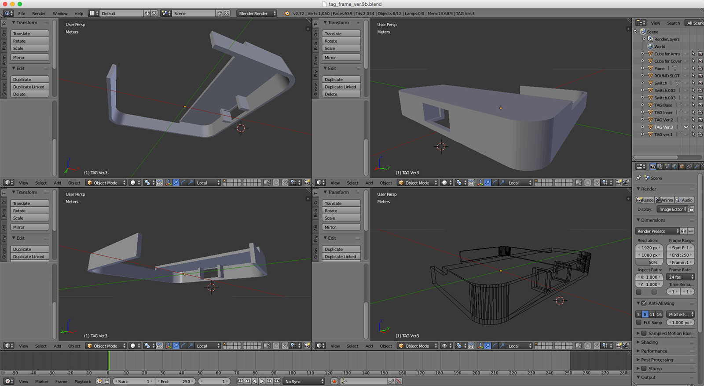Enable the Full Sample checkbox
The image size is (704, 386).
[x=639, y=322]
